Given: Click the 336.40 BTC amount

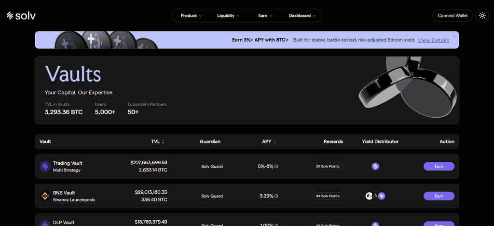Looking at the screenshot, I should pyautogui.click(x=154, y=199).
